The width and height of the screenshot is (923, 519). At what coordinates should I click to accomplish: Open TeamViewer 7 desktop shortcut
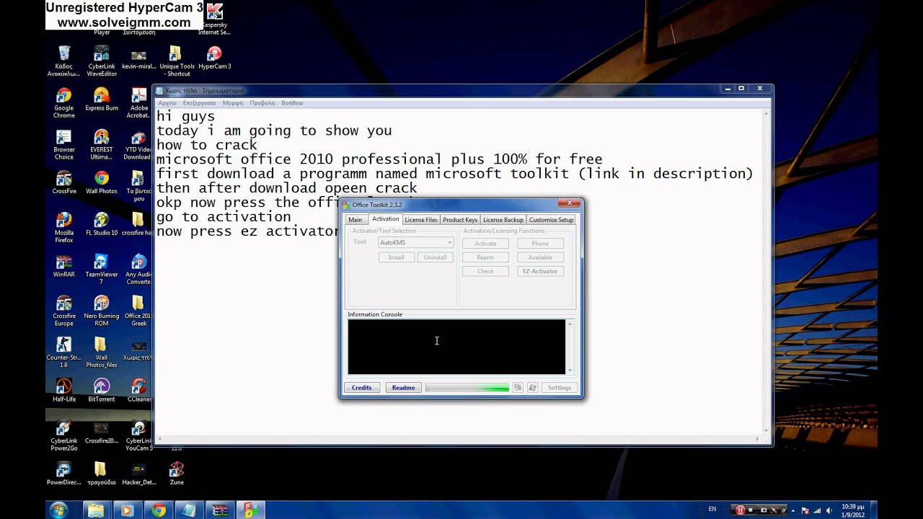[102, 269]
